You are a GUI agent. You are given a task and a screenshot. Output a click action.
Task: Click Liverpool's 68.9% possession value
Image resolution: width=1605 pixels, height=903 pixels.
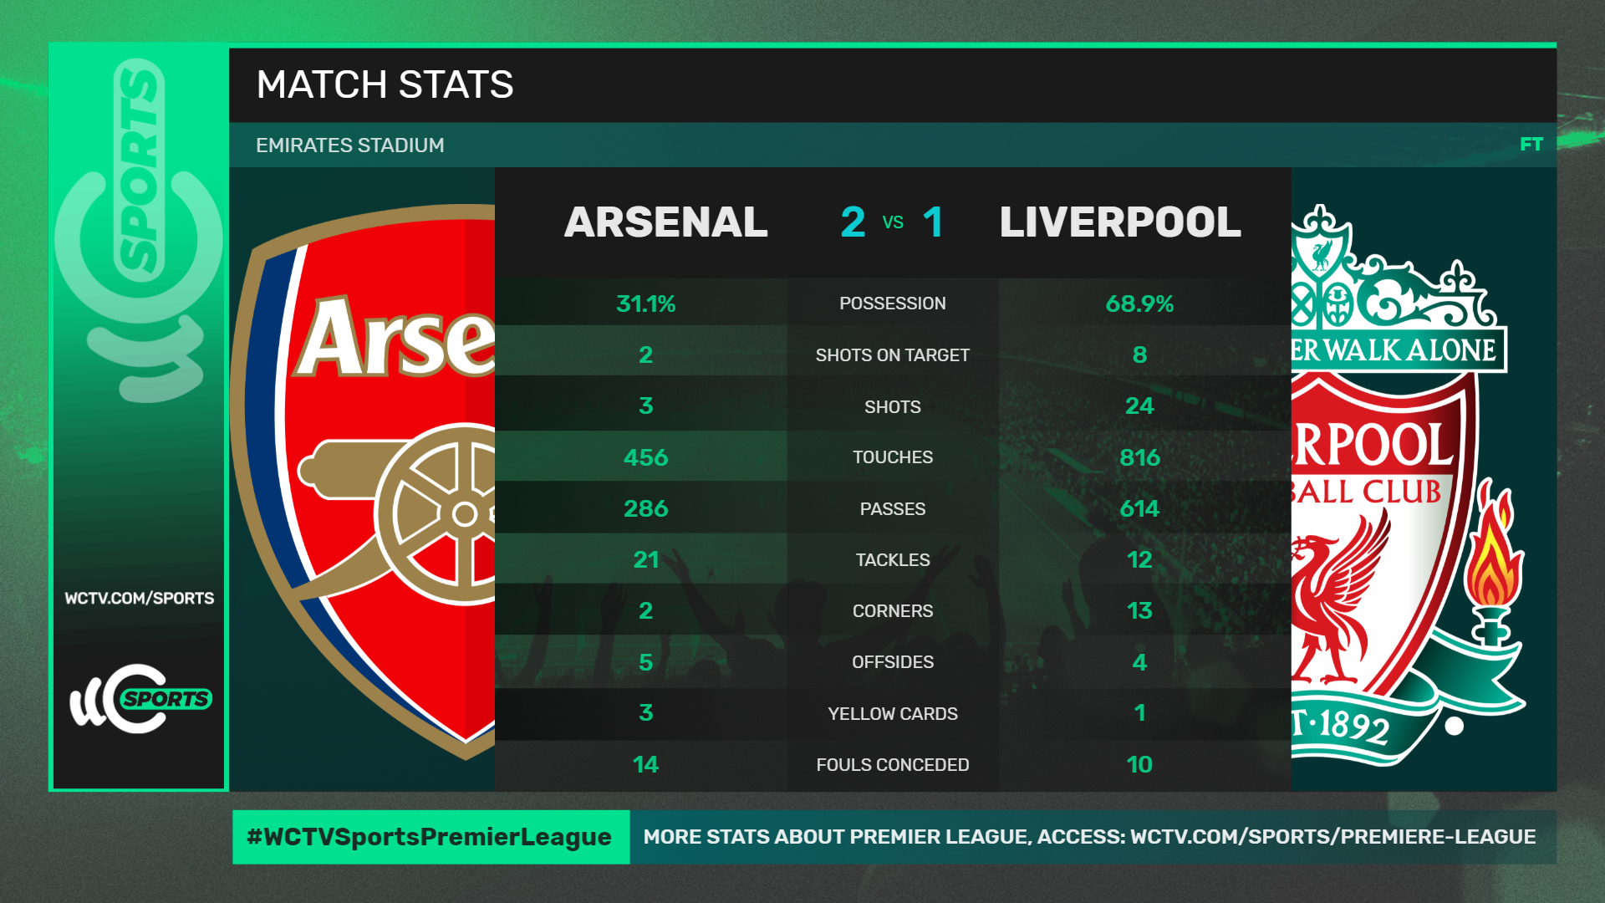click(x=1139, y=304)
